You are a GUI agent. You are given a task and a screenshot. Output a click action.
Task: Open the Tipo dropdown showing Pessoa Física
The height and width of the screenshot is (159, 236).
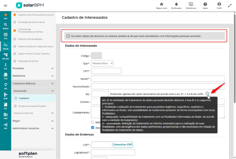pyautogui.click(x=102, y=63)
